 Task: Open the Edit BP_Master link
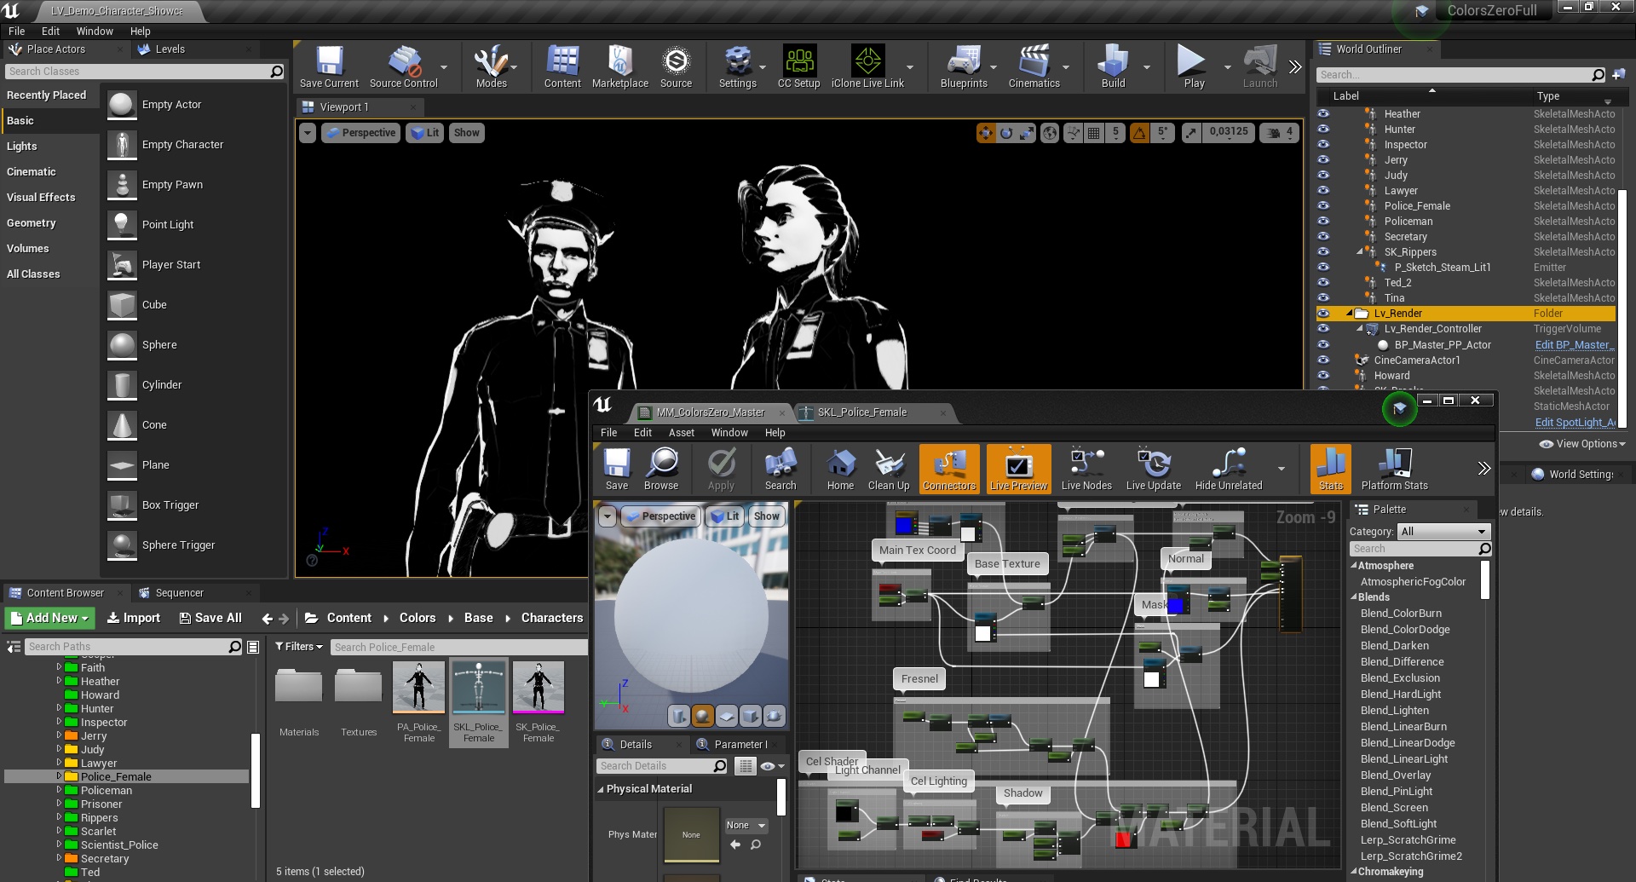(x=1573, y=345)
